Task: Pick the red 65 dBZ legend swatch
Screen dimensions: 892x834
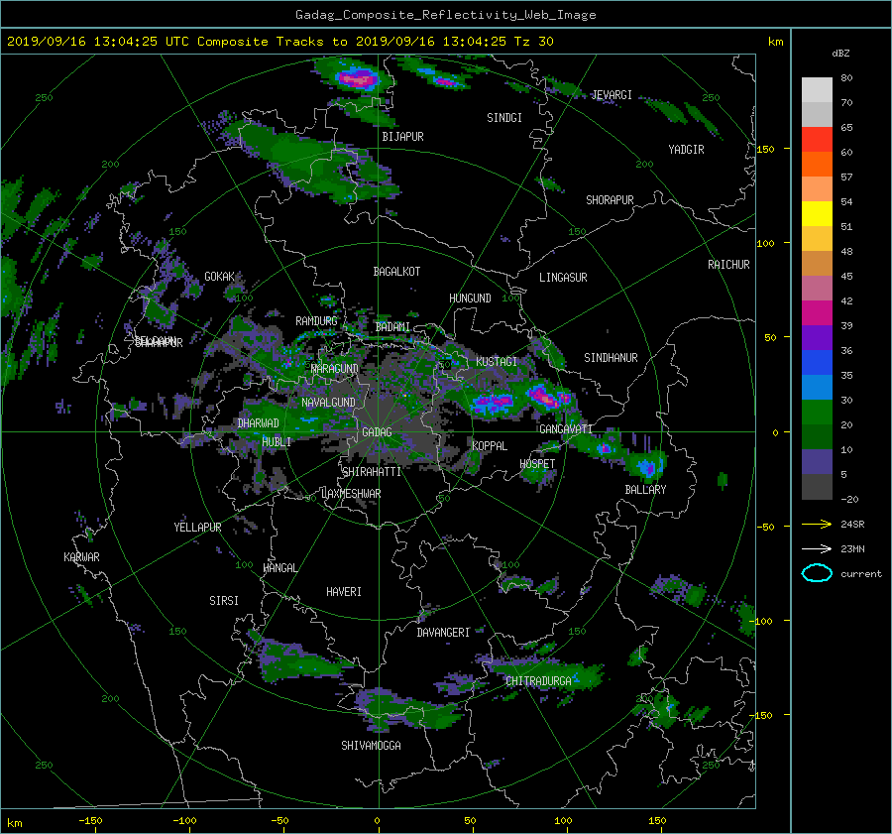Action: [x=817, y=139]
